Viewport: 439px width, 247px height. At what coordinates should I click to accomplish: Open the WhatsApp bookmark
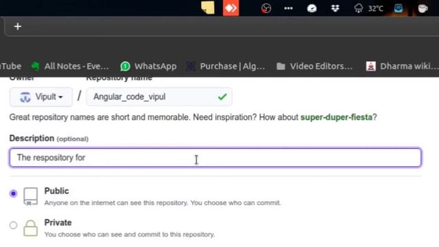click(x=149, y=66)
